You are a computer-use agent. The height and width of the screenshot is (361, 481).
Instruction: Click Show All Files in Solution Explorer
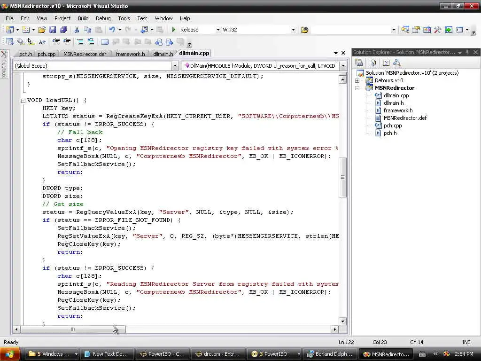click(x=372, y=63)
